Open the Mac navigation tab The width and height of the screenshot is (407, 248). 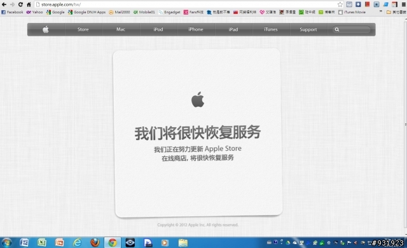click(121, 29)
